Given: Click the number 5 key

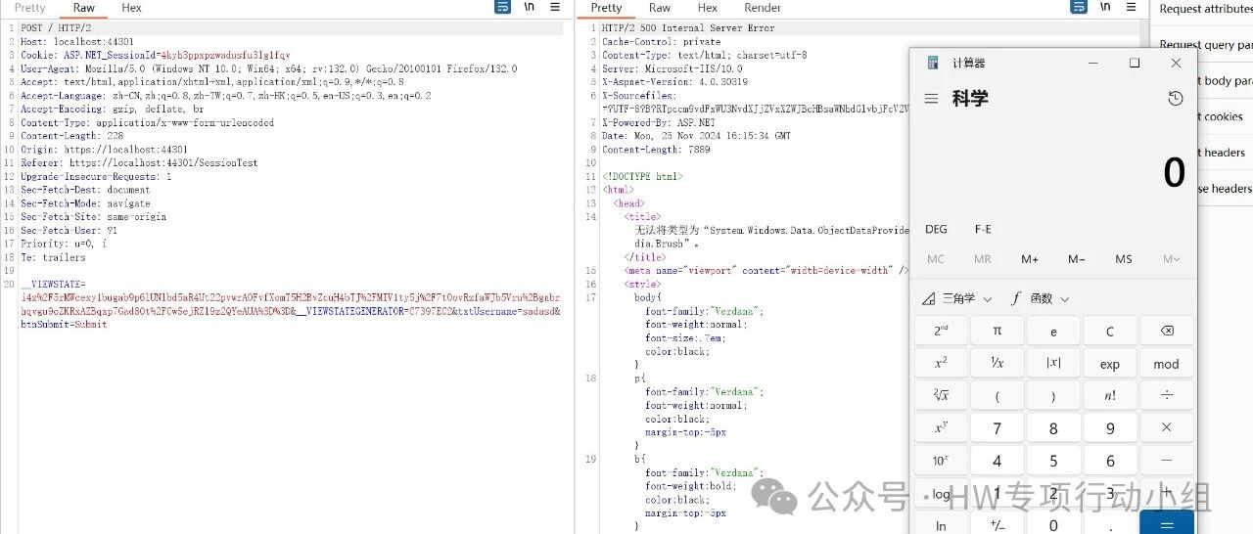Looking at the screenshot, I should click(x=1053, y=461).
